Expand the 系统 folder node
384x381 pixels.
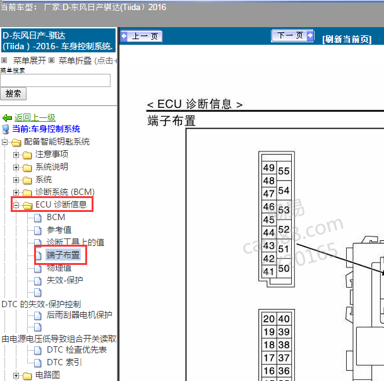(x=16, y=180)
